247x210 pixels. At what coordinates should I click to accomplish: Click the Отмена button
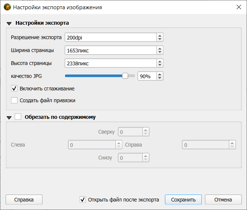point(223,200)
